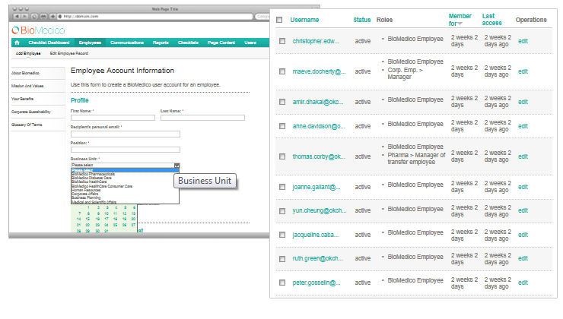
Task: Tick checkbox for jacqueline.caba... row
Action: tap(282, 235)
